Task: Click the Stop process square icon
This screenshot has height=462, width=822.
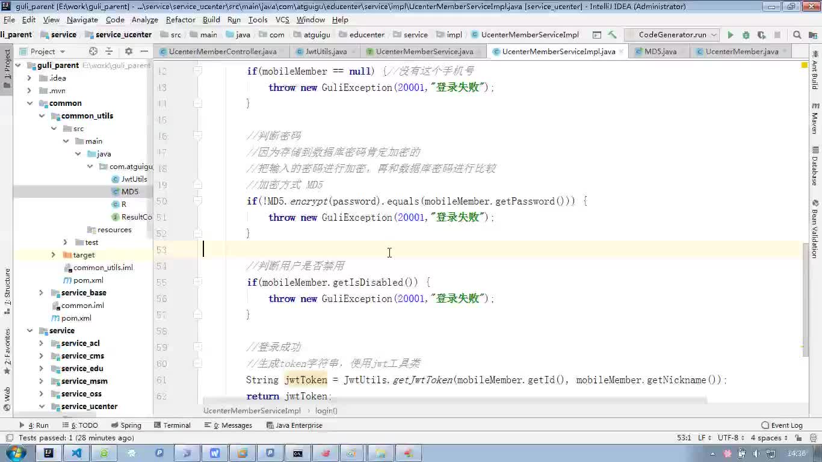Action: point(777,35)
